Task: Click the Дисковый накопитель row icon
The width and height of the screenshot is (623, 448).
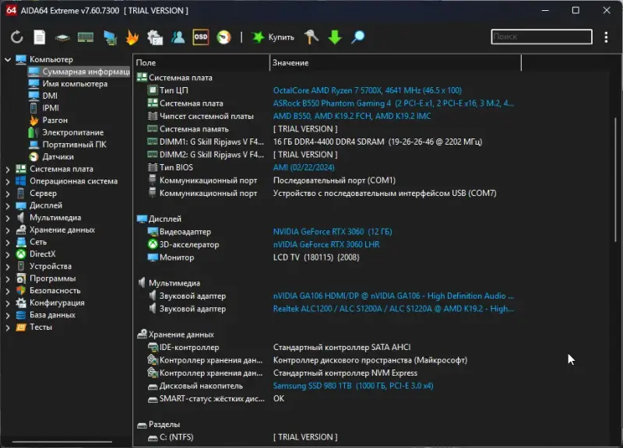Action: 153,386
